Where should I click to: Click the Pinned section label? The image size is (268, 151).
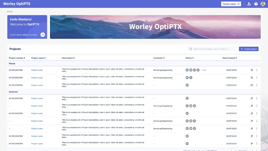(x=12, y=63)
